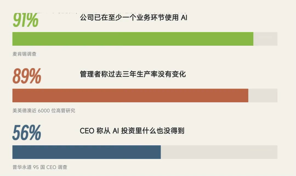Click the unfilled remainder of the green bar
The width and height of the screenshot is (296, 176).
[265, 39]
